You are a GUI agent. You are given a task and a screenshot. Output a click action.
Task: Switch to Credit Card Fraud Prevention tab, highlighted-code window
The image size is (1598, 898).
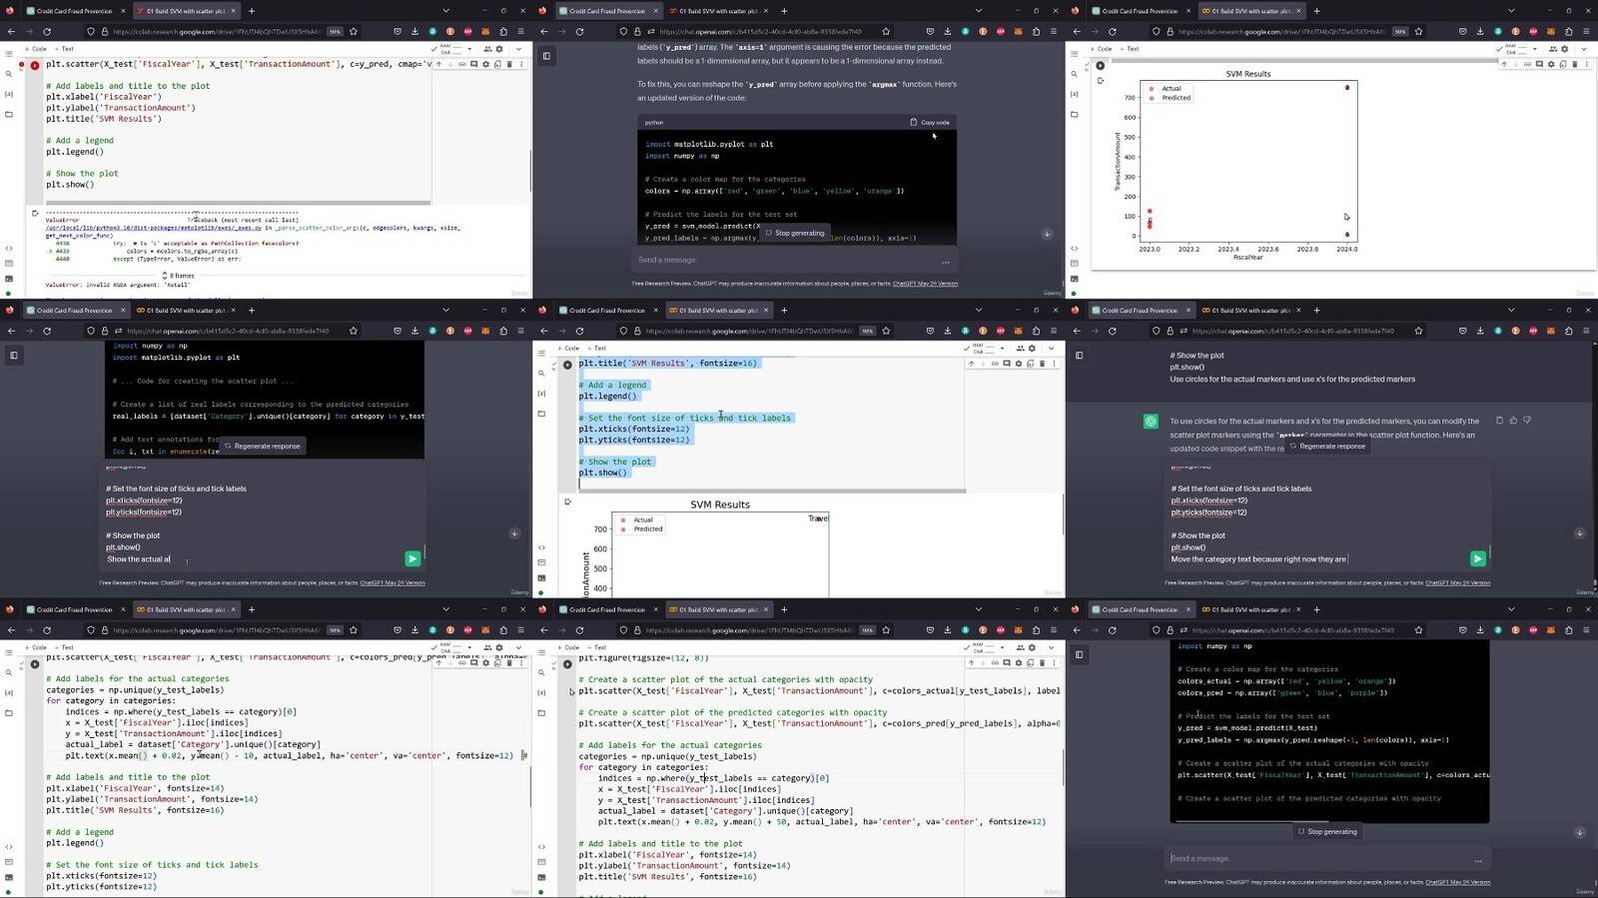(607, 311)
